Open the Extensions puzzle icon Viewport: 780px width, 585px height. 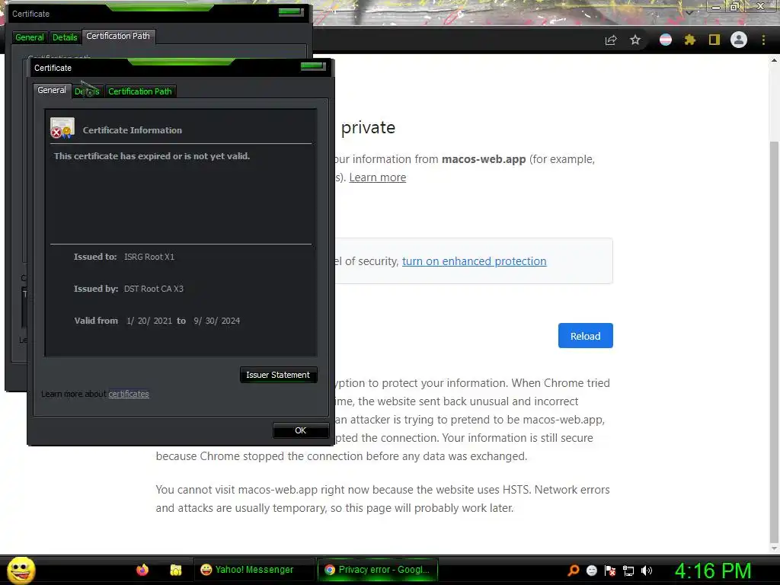coord(690,40)
